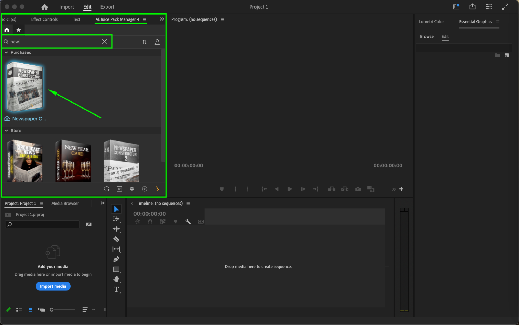Select the Type tool
The height and width of the screenshot is (325, 519).
(116, 289)
